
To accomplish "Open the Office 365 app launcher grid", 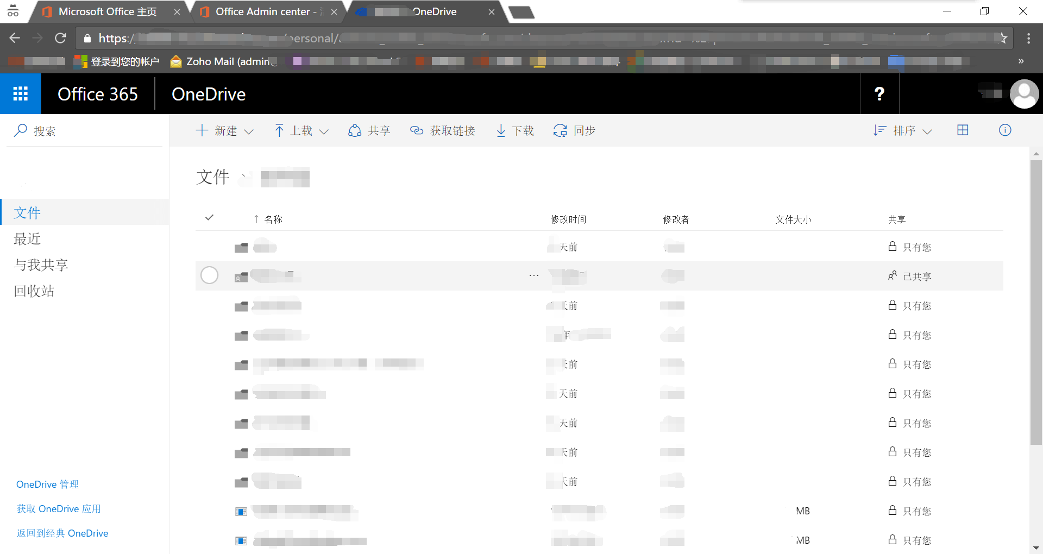I will 20,94.
